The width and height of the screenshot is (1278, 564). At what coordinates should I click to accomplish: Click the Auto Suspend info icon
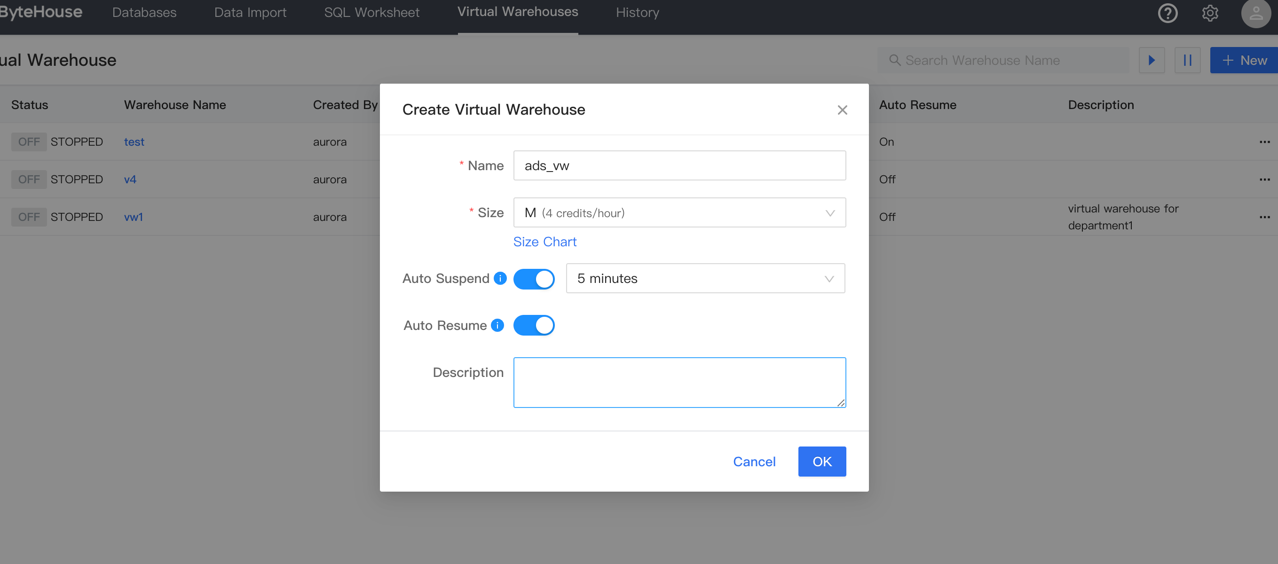[500, 278]
